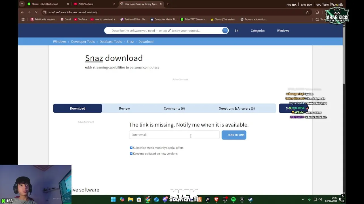
Task: Open Outlook from the taskbar
Action: point(156,199)
